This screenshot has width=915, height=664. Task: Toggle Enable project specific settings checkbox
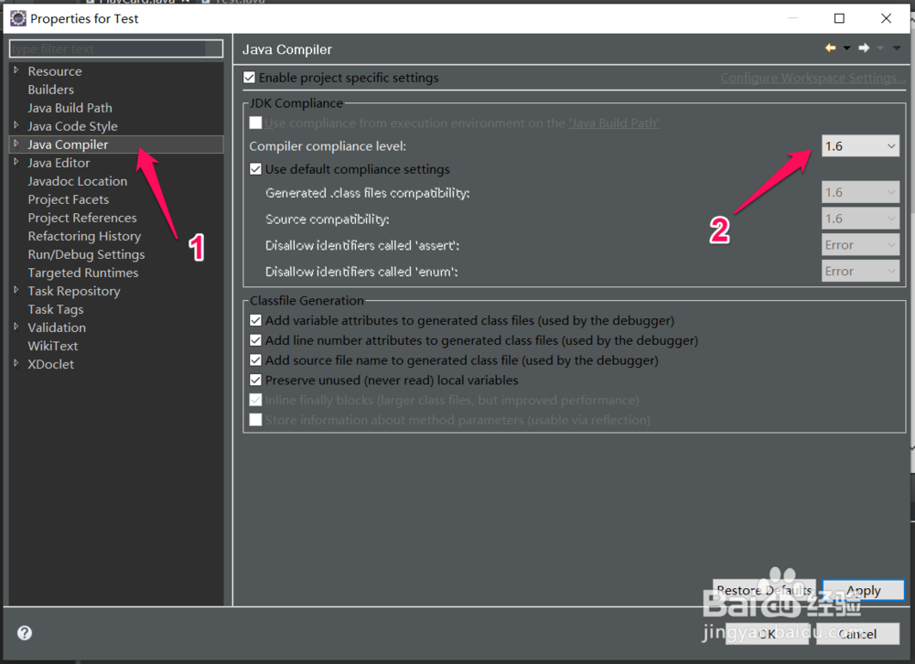[x=249, y=78]
